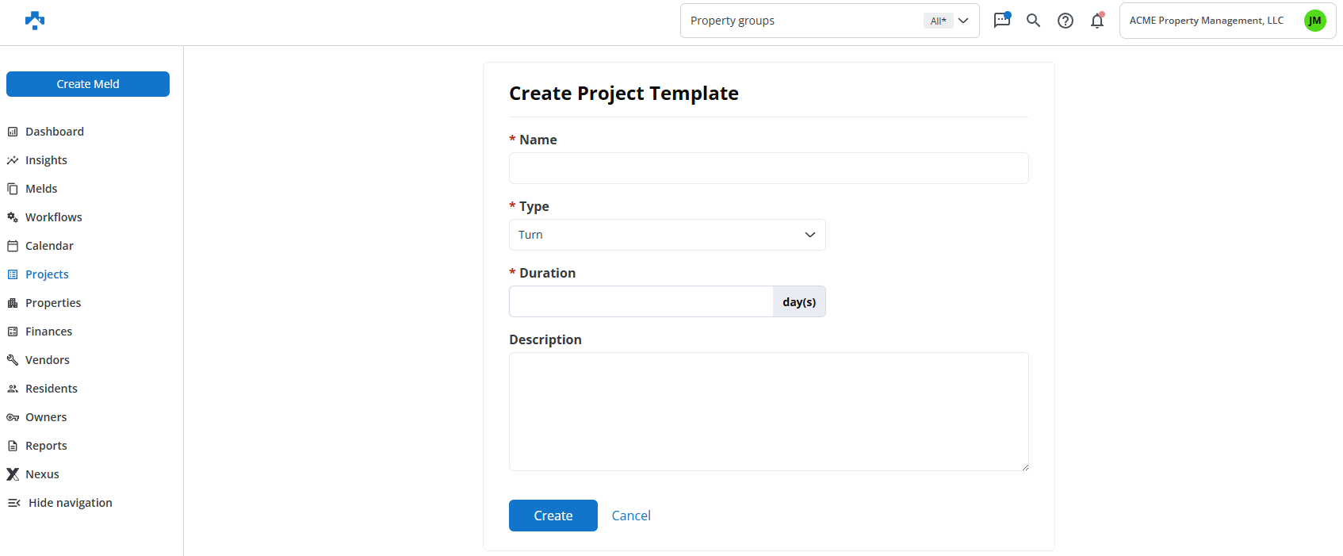Screen dimensions: 1343x556
Task: Click the Nexus X icon
Action: tap(13, 474)
